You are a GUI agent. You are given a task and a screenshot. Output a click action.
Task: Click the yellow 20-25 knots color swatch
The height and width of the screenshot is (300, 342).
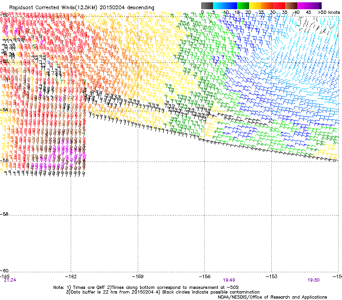click(x=255, y=6)
